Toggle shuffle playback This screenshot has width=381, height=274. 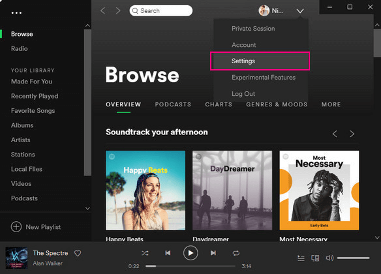tap(145, 253)
